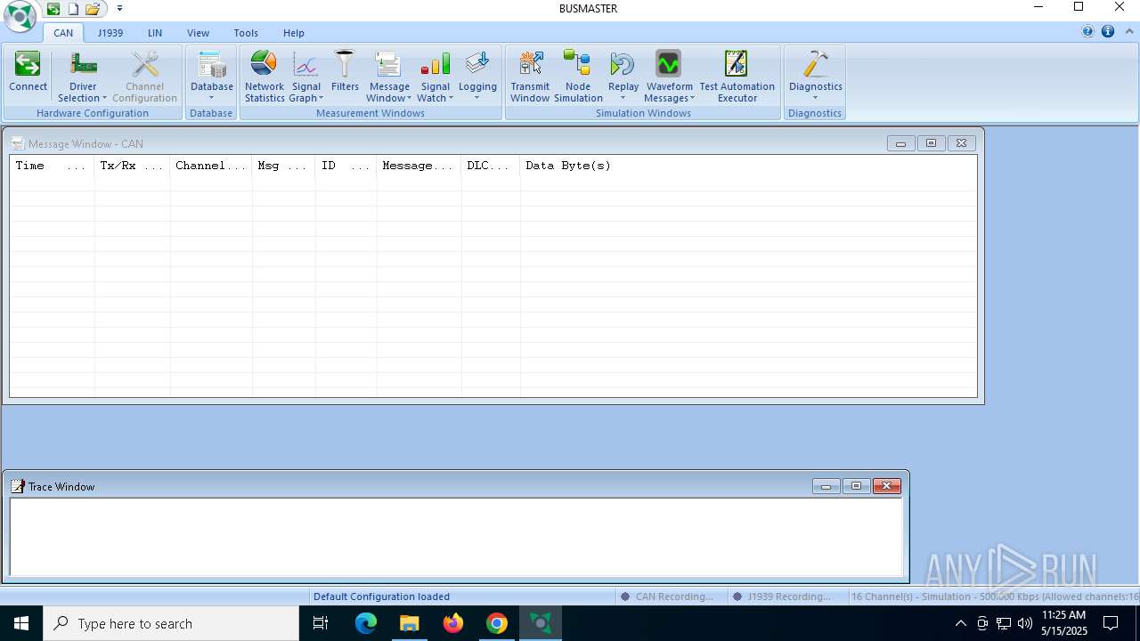
Task: Click the open folder quick-access icon
Action: click(92, 9)
